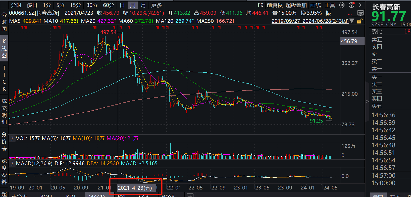Image resolution: width=411 pixels, height=197 pixels.
Task: Switch to monthly 月 K-line
Action: [143, 5]
